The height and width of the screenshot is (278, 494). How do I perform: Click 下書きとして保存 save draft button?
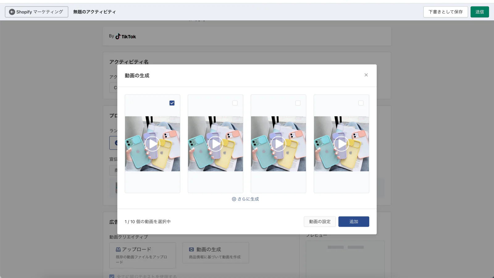[x=446, y=12]
